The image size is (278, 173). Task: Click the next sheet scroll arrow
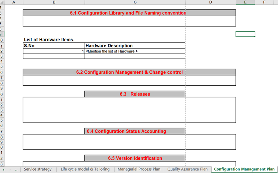point(10,170)
